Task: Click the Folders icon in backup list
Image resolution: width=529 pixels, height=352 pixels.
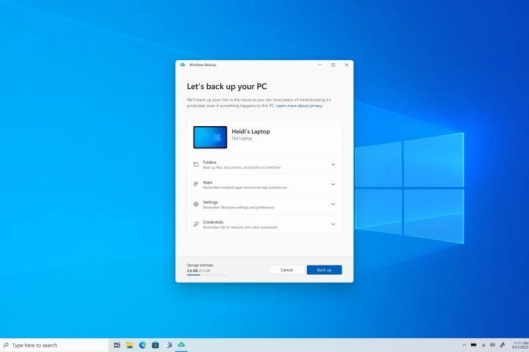Action: 196,164
